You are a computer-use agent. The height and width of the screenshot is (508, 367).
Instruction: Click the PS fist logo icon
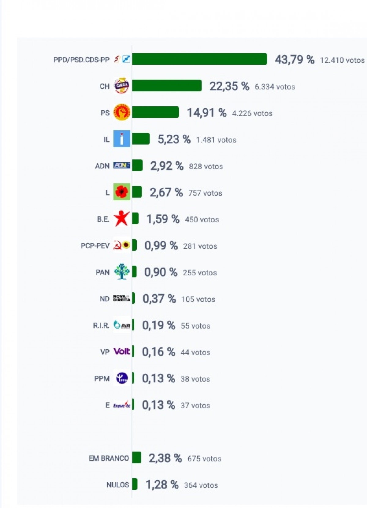tap(122, 112)
